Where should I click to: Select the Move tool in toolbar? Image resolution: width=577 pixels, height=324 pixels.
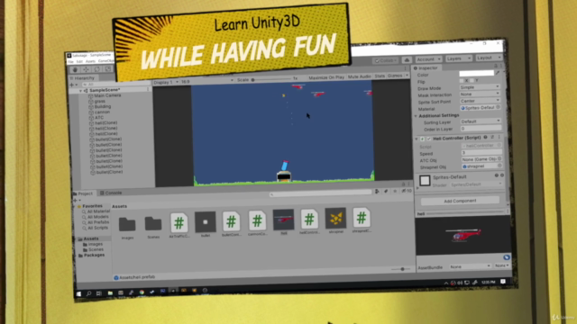[86, 69]
